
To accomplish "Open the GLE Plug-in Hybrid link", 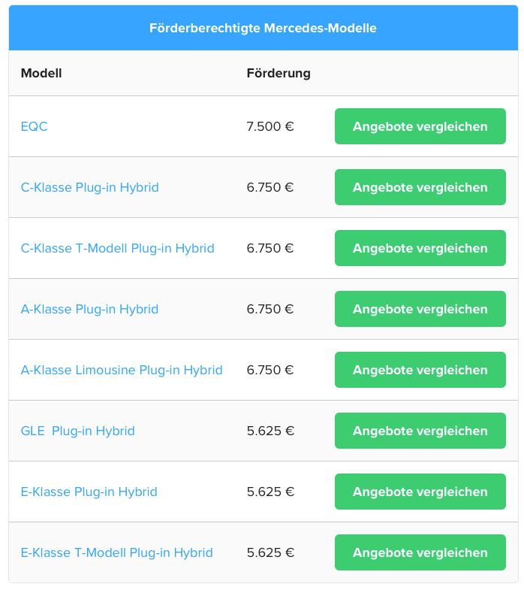I will pos(78,431).
